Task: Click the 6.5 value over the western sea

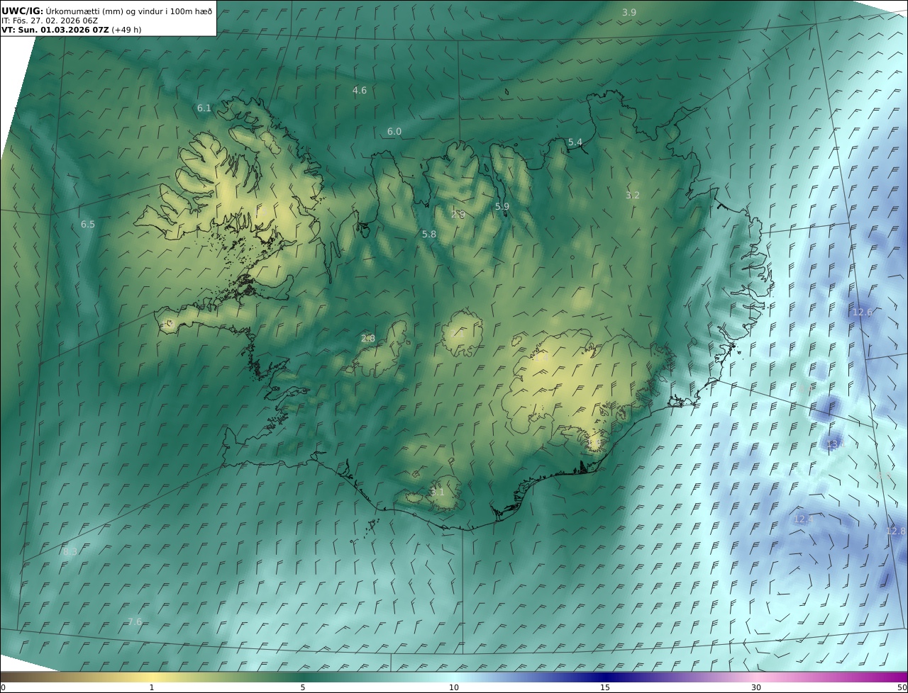Action: click(87, 224)
